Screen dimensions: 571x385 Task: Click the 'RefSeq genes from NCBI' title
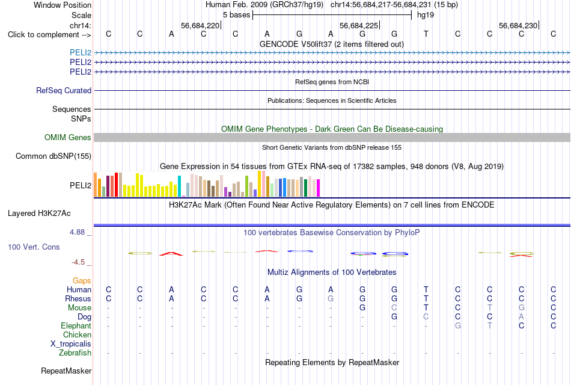click(332, 82)
